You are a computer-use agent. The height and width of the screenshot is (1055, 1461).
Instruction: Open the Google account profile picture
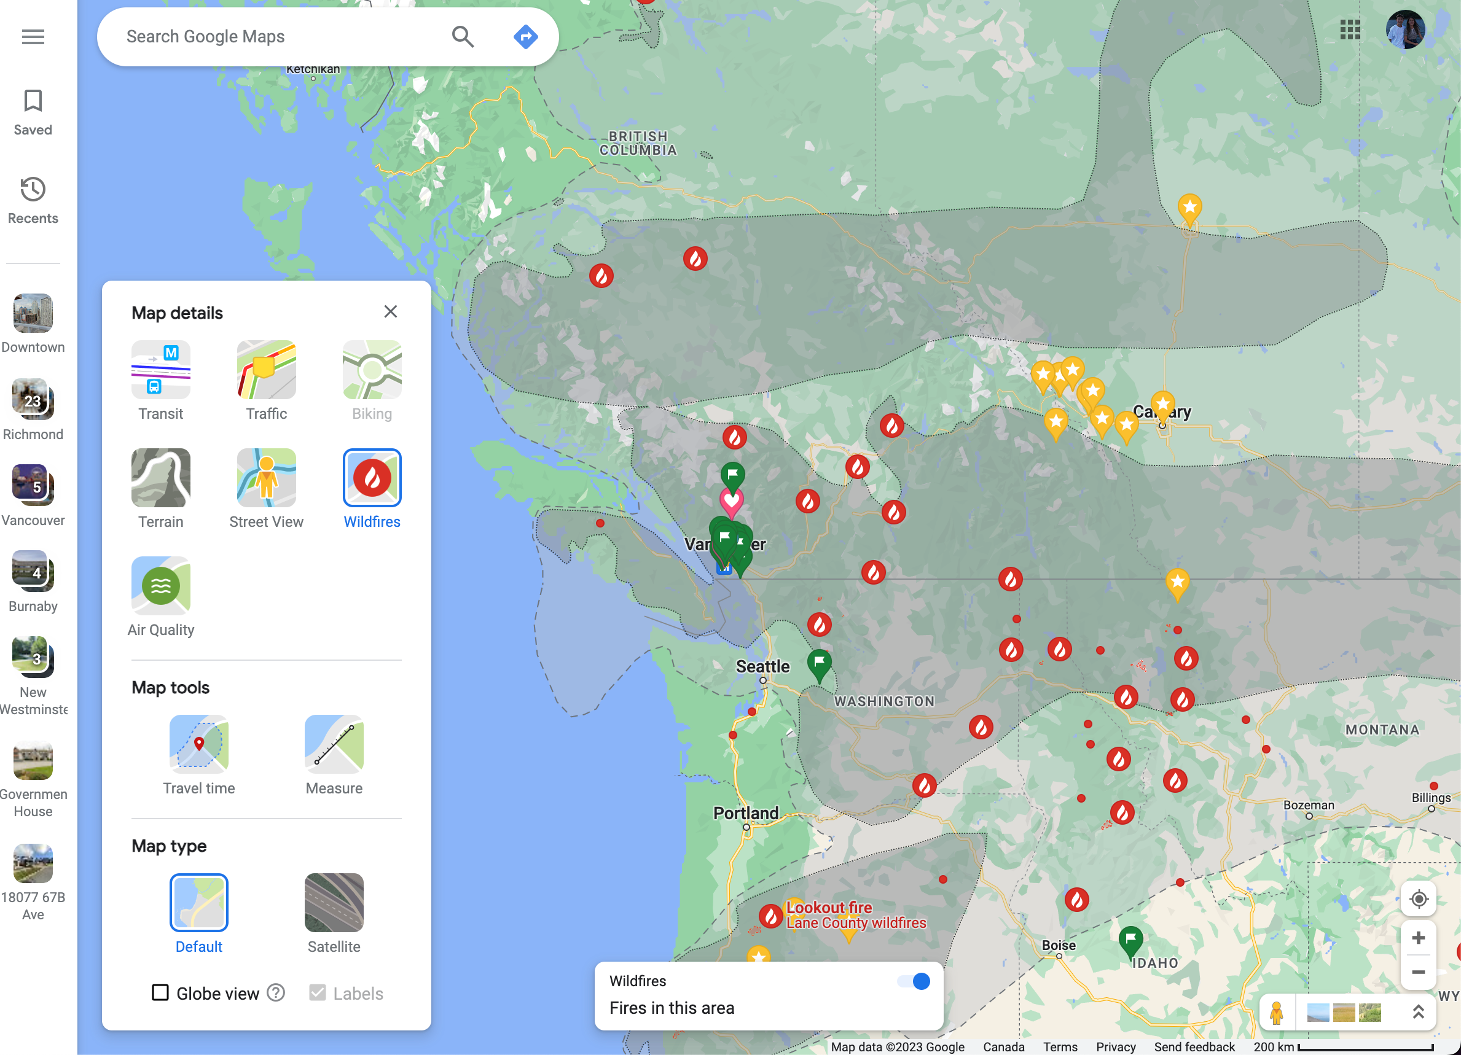click(1405, 29)
